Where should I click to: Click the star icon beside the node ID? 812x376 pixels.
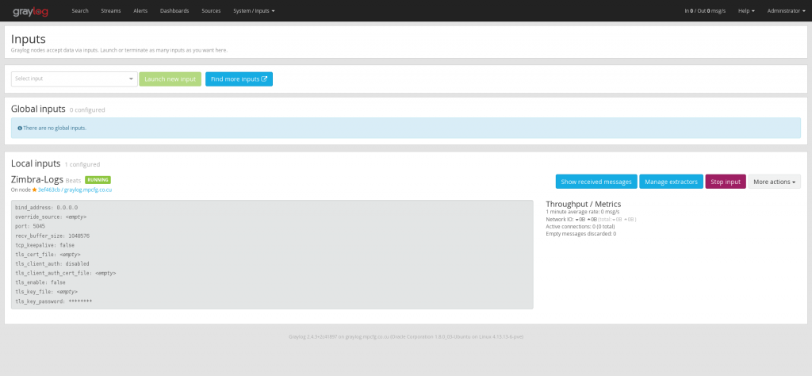(x=34, y=190)
